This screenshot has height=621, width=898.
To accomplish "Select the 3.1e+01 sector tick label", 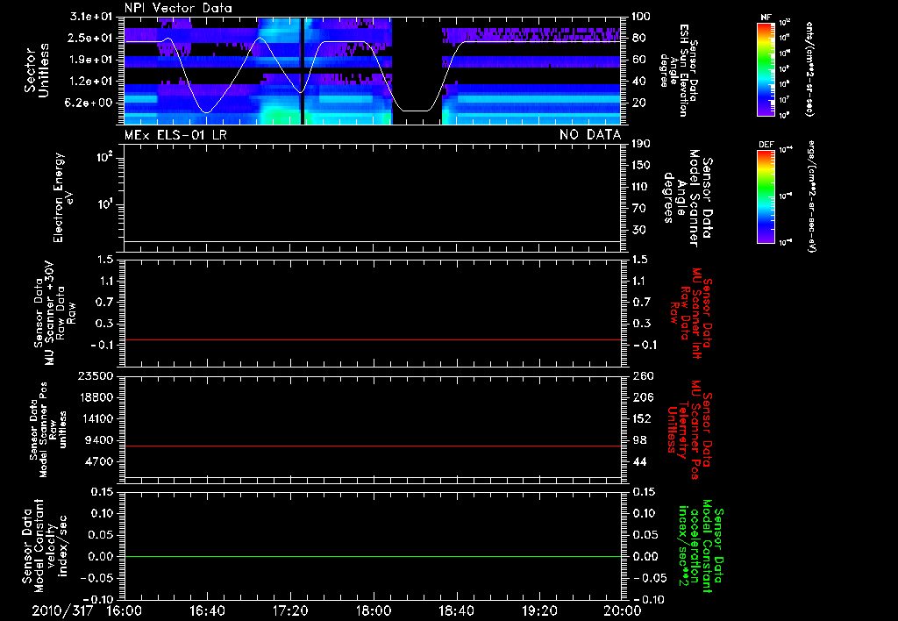I will (91, 17).
